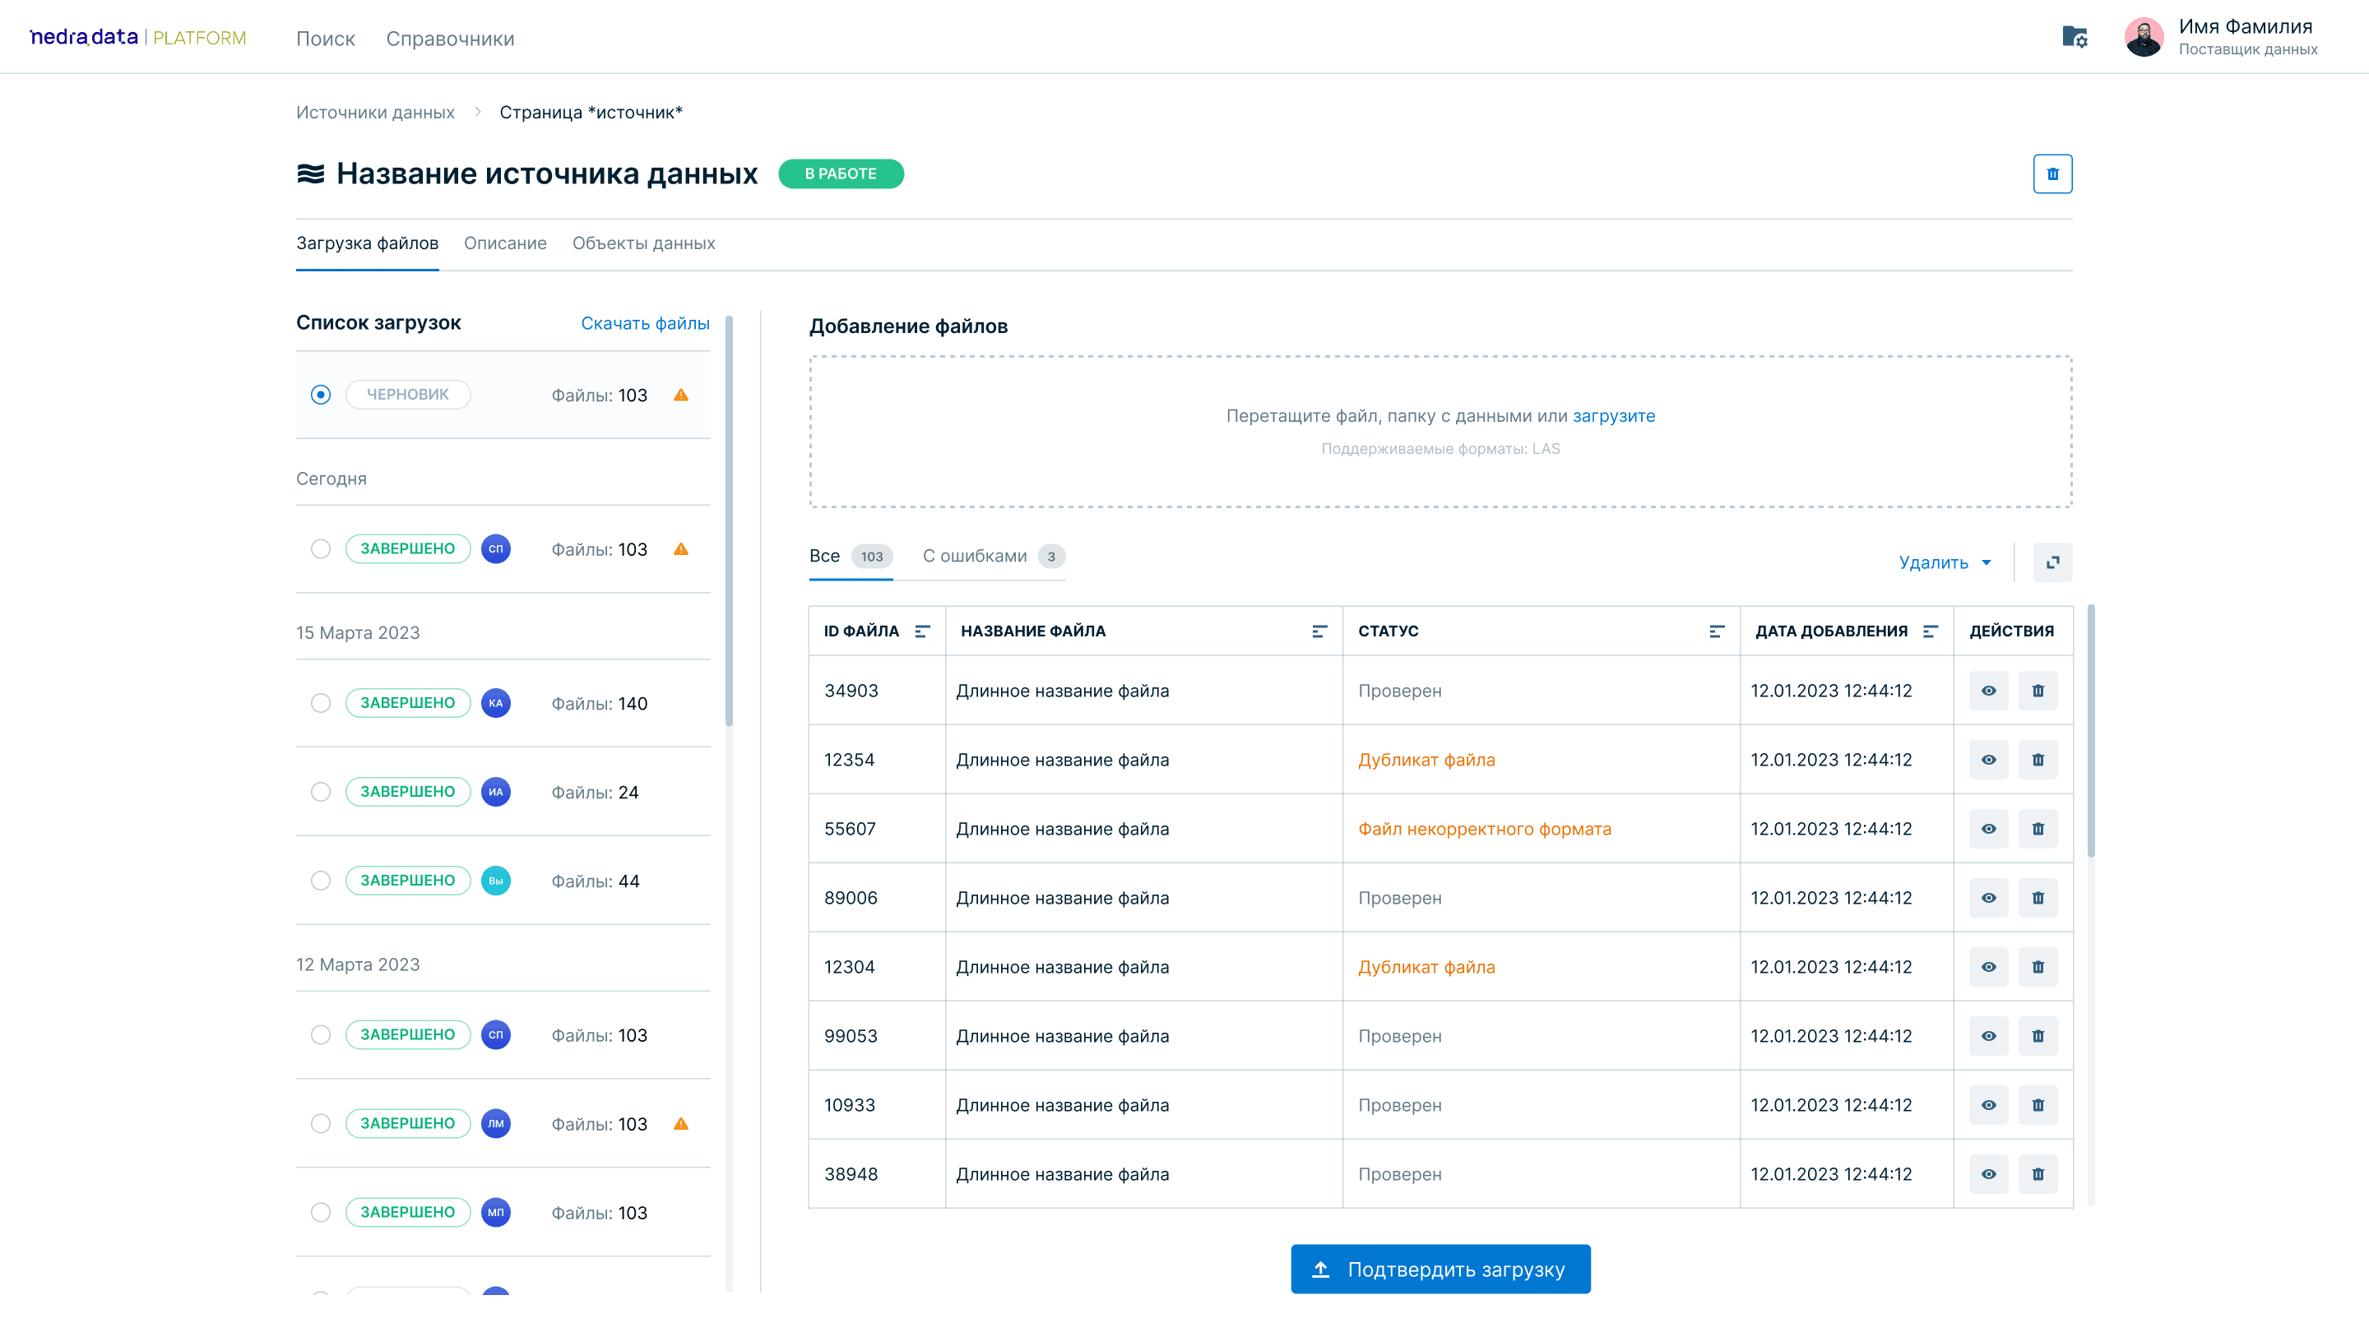Delete the data source via trash icon
The width and height of the screenshot is (2369, 1332).
coord(2051,173)
